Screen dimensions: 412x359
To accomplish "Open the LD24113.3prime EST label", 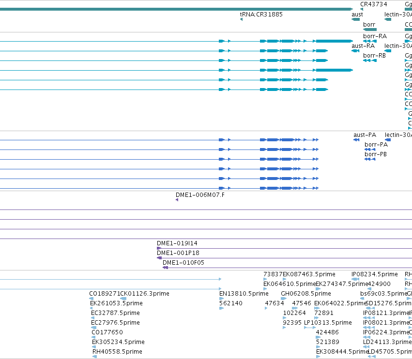I will 387,342.
